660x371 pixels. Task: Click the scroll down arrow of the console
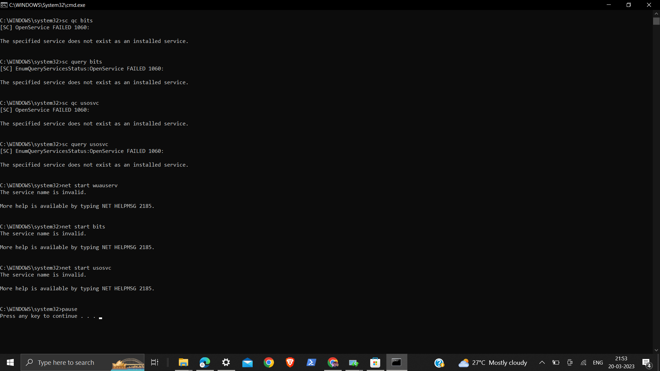tap(656, 350)
